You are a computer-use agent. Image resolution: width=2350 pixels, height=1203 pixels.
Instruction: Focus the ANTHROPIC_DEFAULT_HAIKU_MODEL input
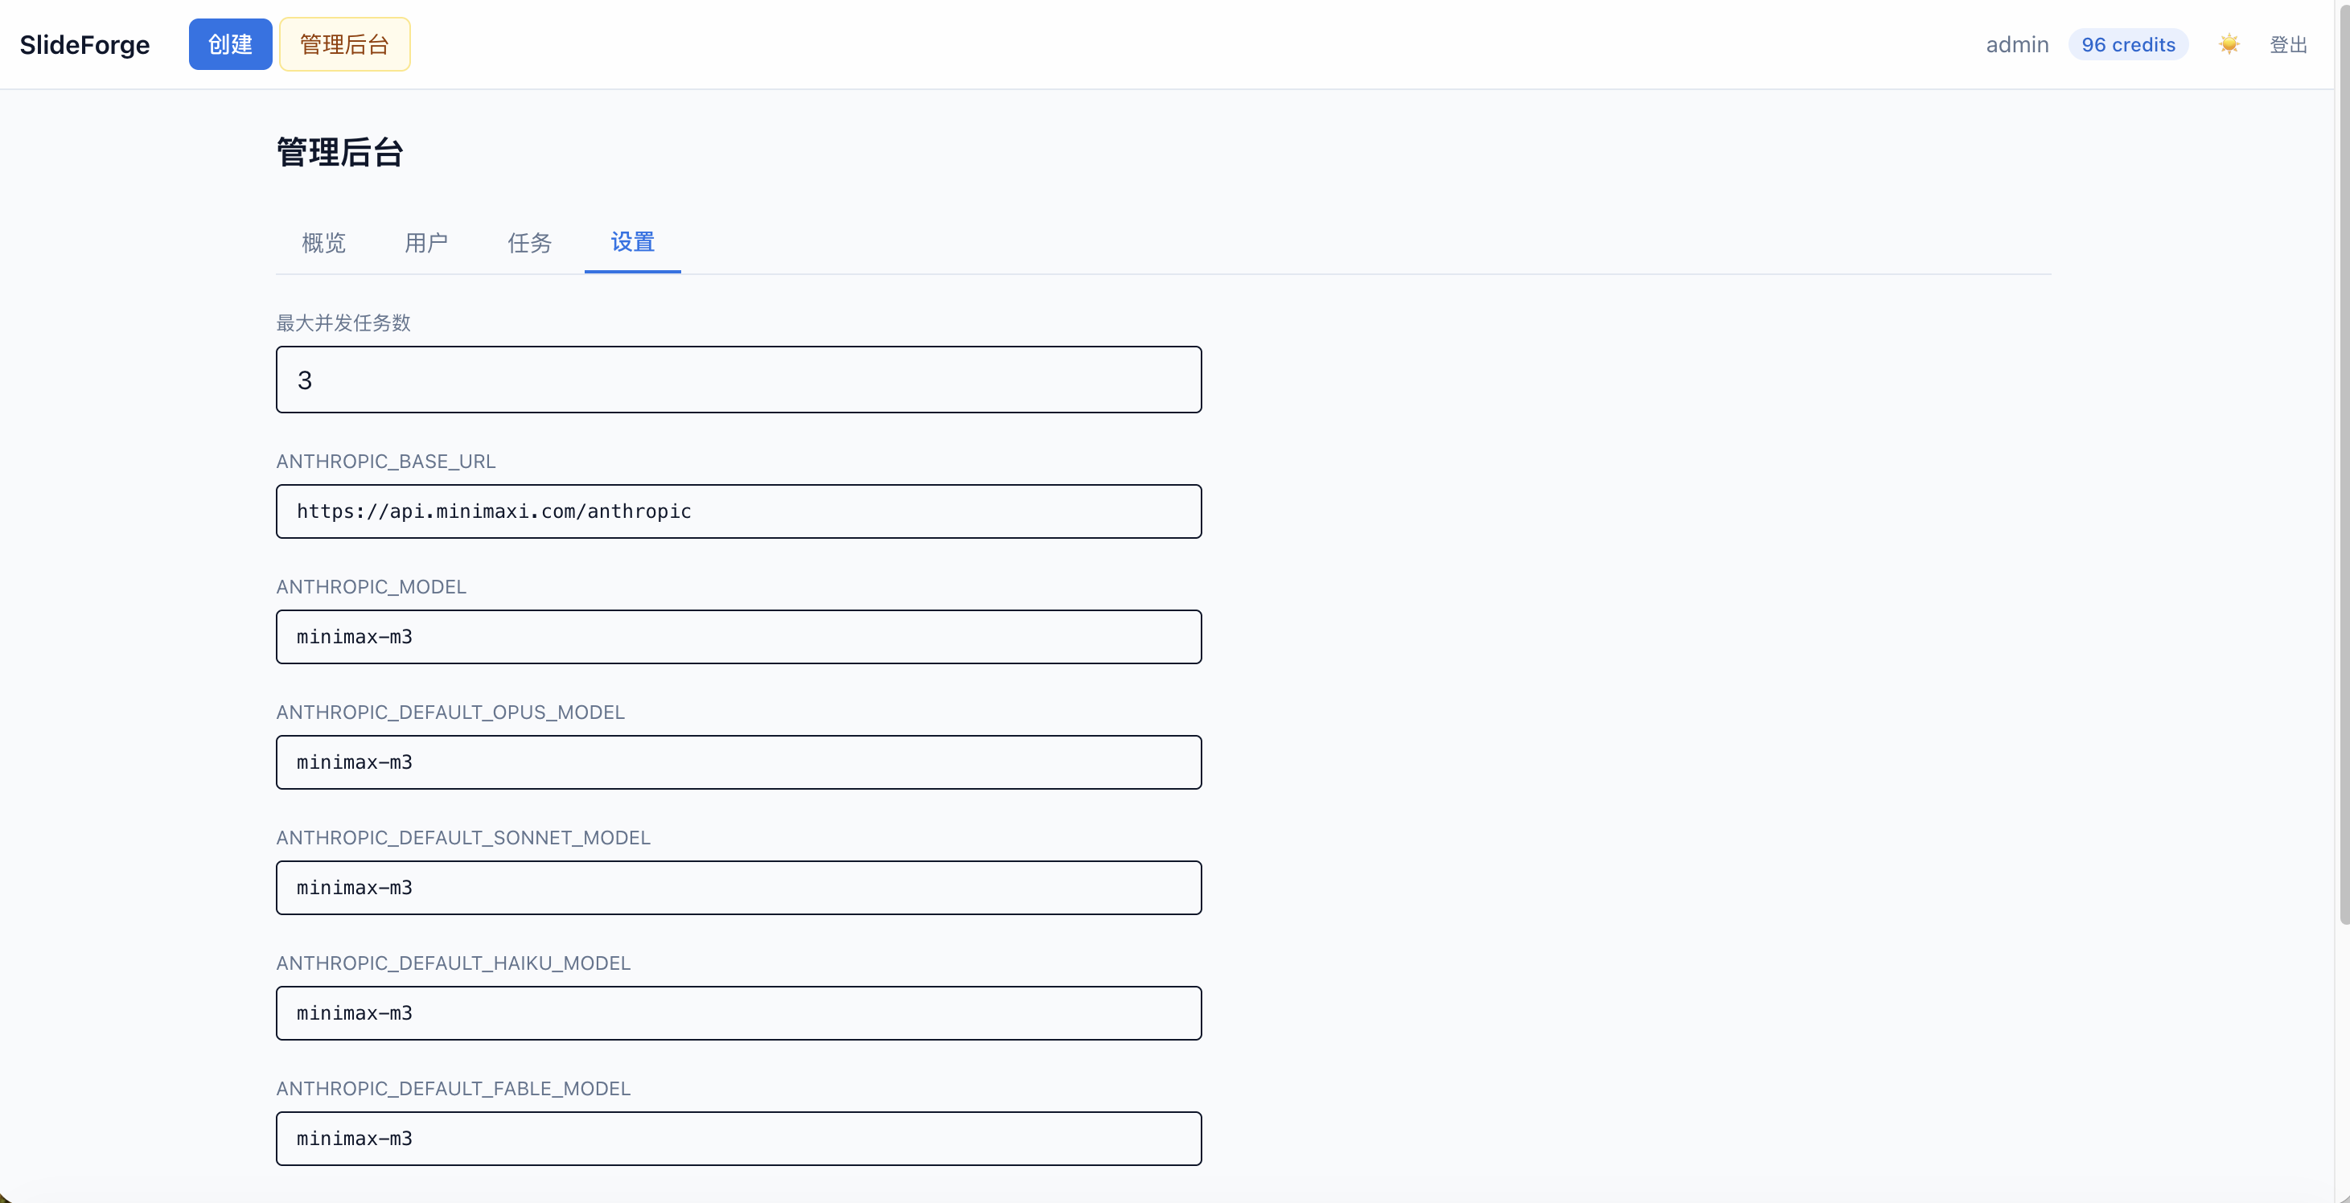pos(739,1013)
